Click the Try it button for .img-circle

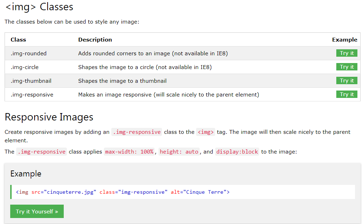(x=347, y=67)
